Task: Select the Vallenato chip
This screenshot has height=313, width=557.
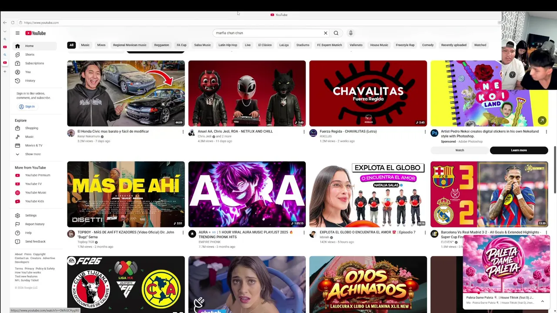Action: pyautogui.click(x=356, y=45)
